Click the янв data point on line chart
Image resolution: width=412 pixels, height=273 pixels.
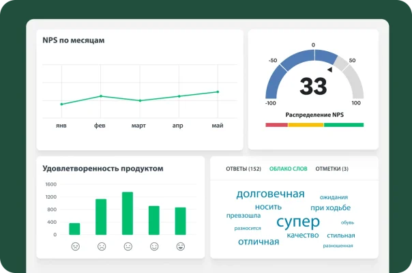point(62,104)
